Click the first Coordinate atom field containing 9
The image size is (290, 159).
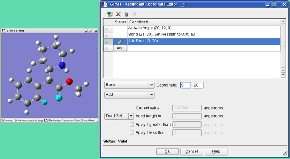[185, 85]
